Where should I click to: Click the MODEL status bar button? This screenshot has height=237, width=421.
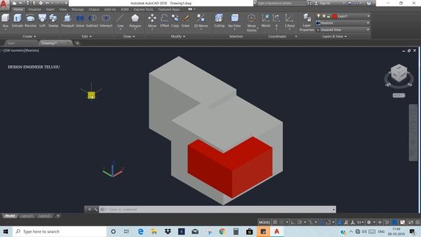264,223
